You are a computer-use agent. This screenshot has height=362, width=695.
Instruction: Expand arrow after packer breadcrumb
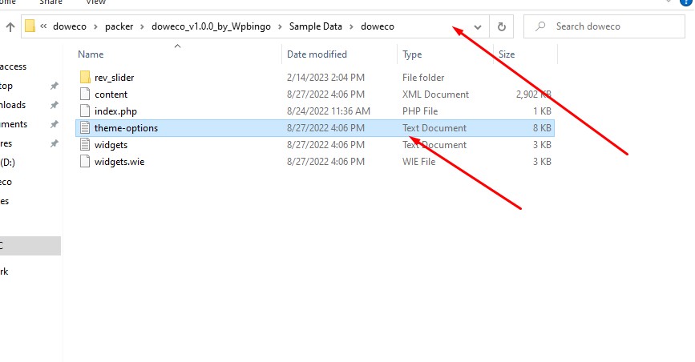(x=142, y=27)
